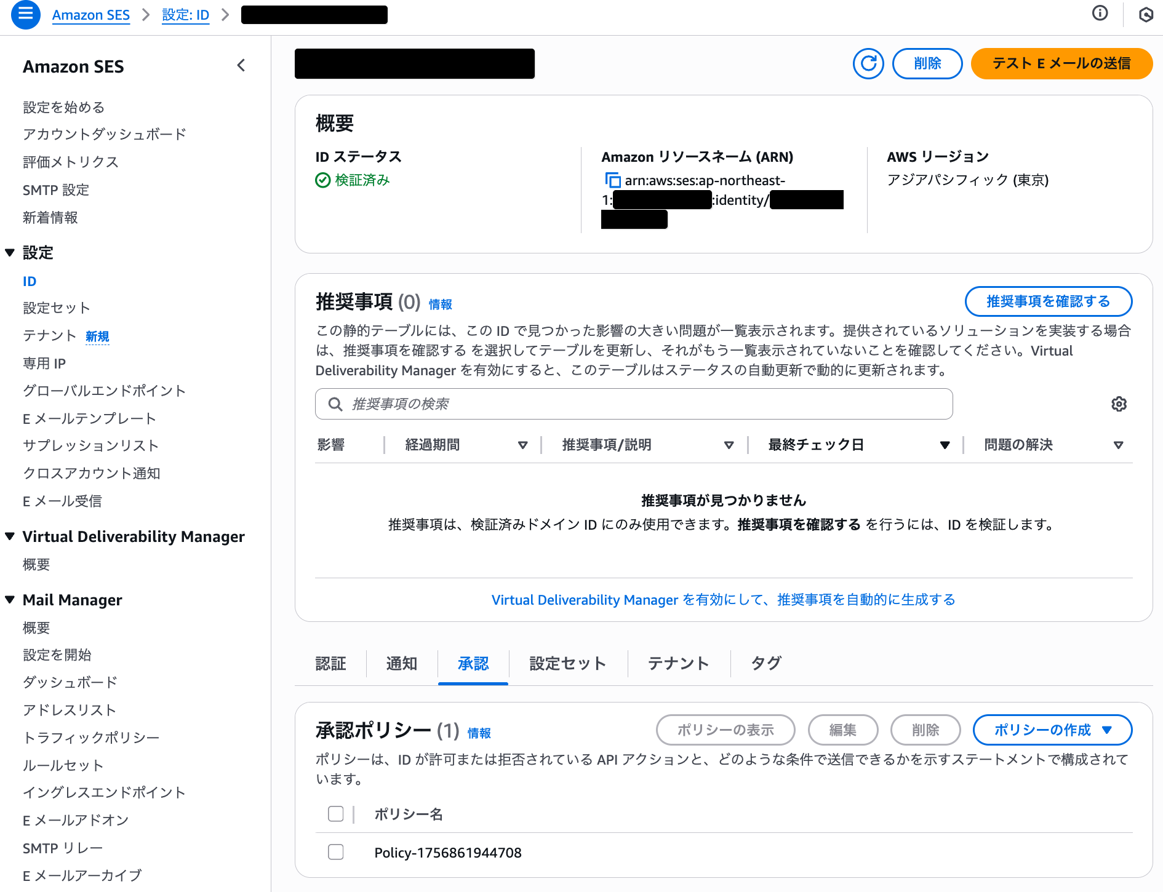The width and height of the screenshot is (1163, 892).
Task: Collapse the Amazon SES sidebar panel
Action: (241, 66)
